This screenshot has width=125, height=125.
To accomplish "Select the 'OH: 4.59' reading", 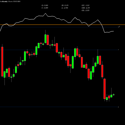I will point(86,8).
